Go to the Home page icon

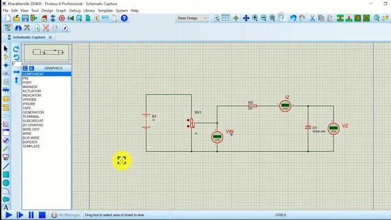(x=44, y=18)
